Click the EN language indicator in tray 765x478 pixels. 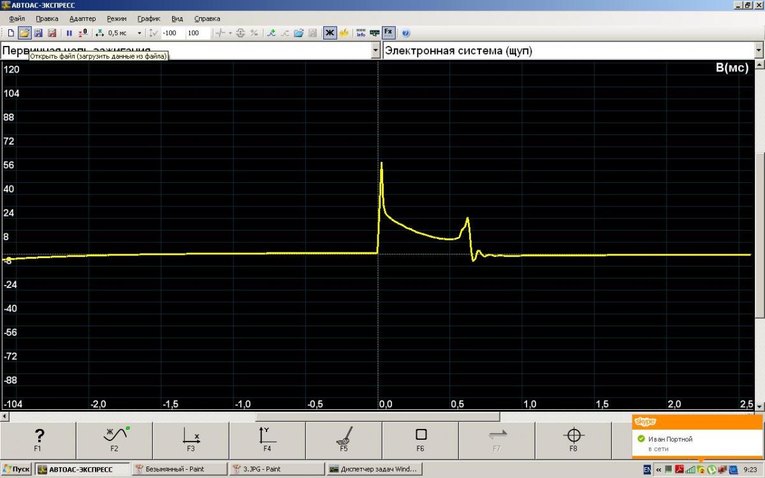(647, 469)
